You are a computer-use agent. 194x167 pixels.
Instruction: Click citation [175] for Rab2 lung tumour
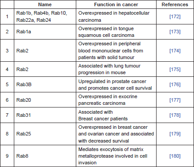tap(175, 69)
